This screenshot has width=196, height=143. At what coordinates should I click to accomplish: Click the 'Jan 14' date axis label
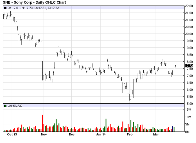pyautogui.click(x=101, y=134)
